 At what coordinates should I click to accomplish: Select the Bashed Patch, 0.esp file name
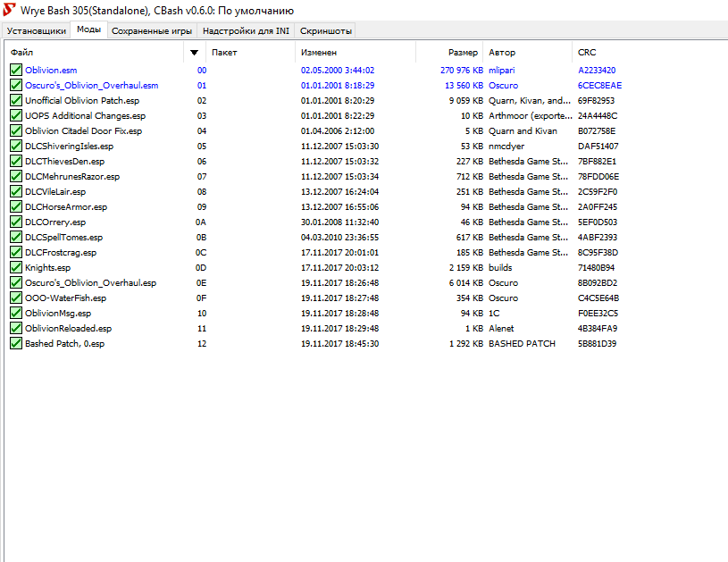[x=64, y=344]
